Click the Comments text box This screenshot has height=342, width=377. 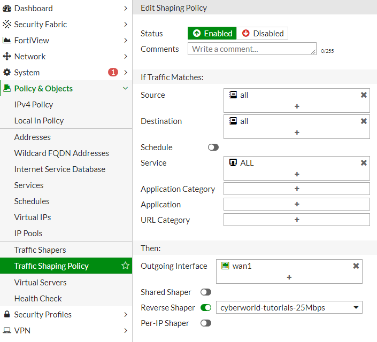coord(252,49)
